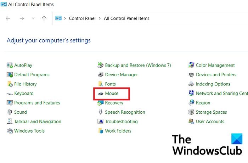248x163 pixels.
Task: Click the Storage Spaces icon
Action: (x=191, y=112)
